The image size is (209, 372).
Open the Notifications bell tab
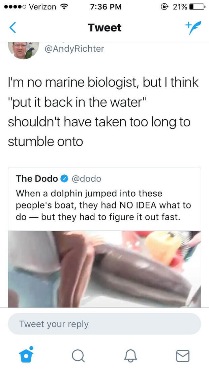pos(130,356)
